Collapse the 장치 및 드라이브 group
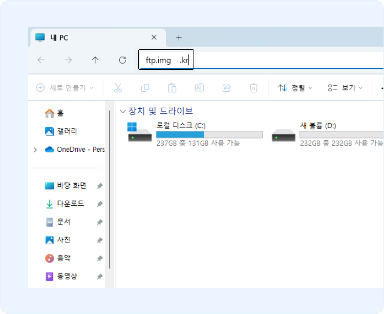The width and height of the screenshot is (384, 314). (122, 111)
